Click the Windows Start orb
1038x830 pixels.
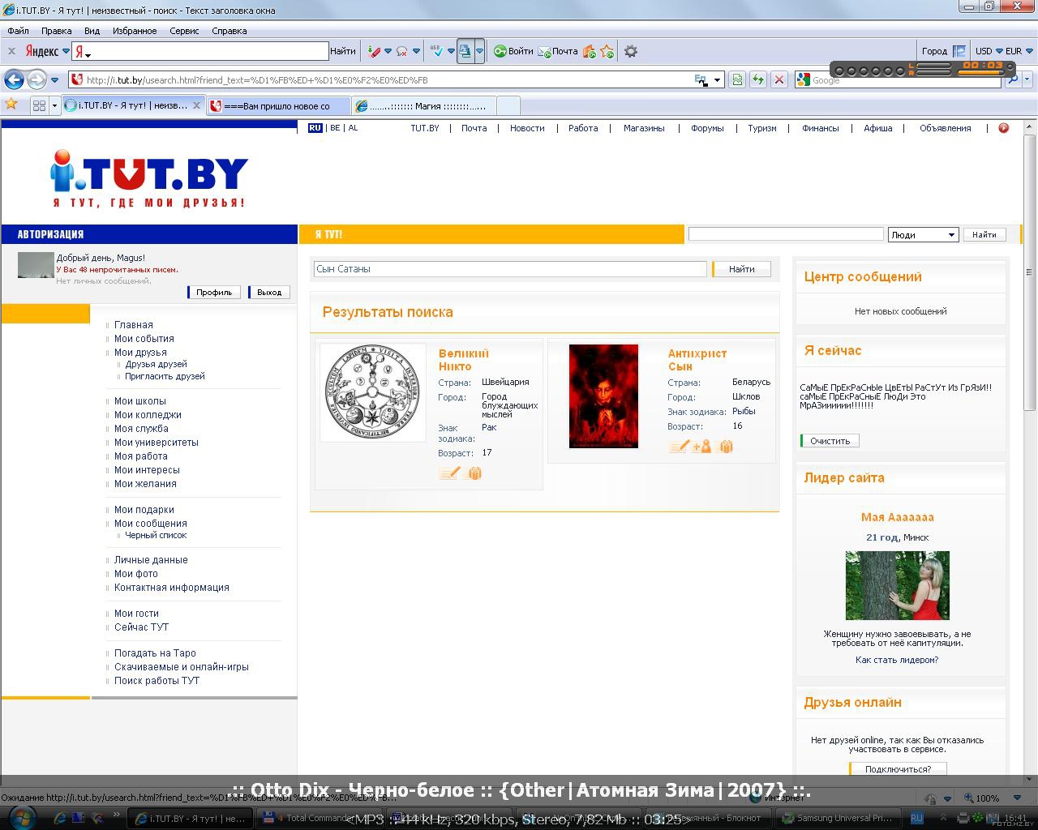click(x=22, y=816)
